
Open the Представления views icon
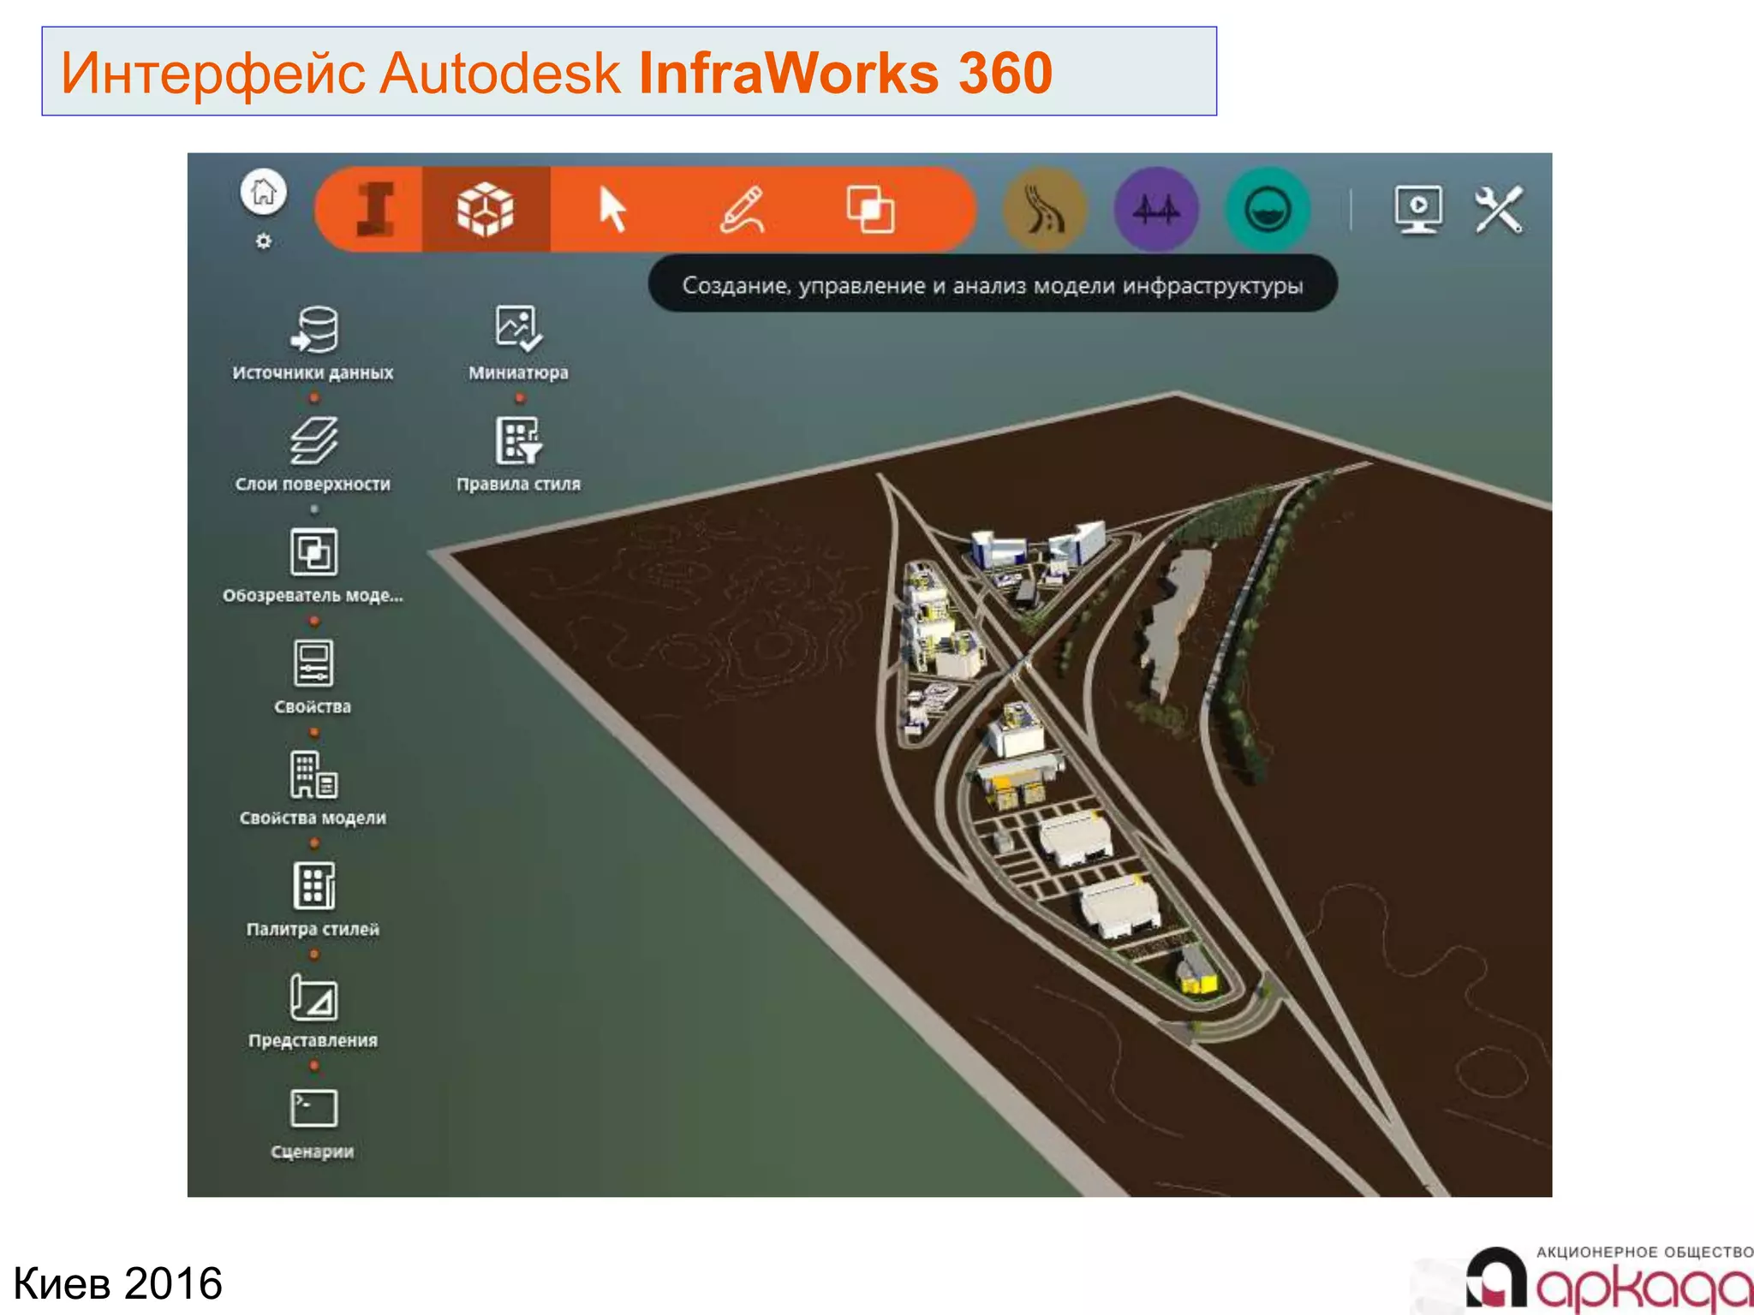(313, 997)
